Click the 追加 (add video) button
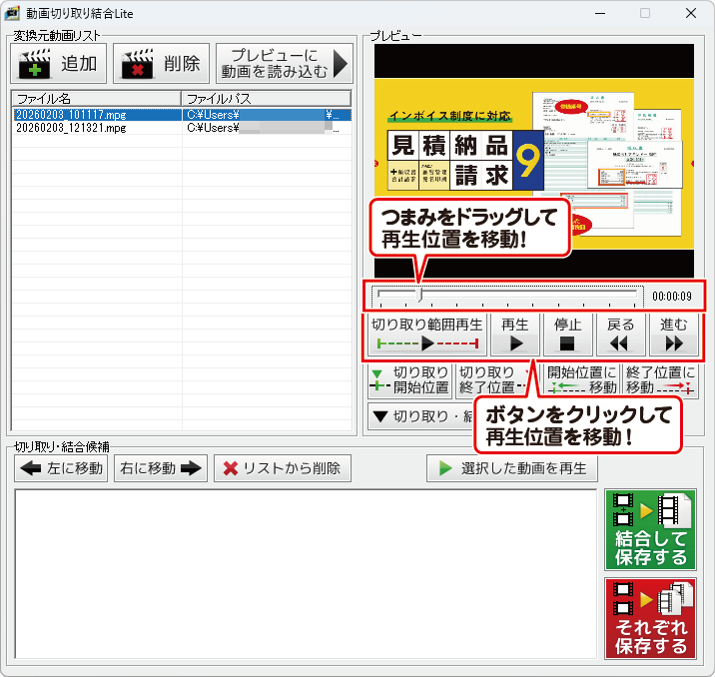Screen dimensions: 715x677 click(59, 65)
